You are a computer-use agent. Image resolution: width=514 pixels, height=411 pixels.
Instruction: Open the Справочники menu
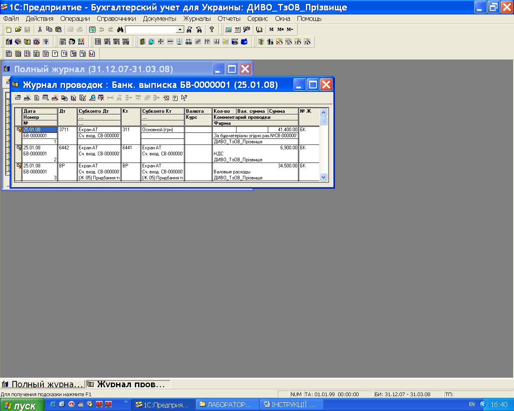click(116, 18)
